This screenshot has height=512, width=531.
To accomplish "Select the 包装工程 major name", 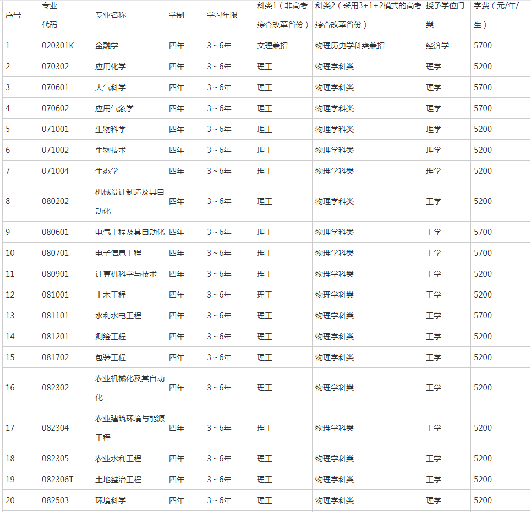I will point(111,357).
